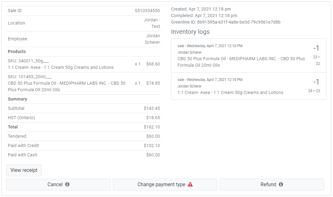Click the Refund button label
Viewport: 333px width, 197px height.
[x=268, y=184]
